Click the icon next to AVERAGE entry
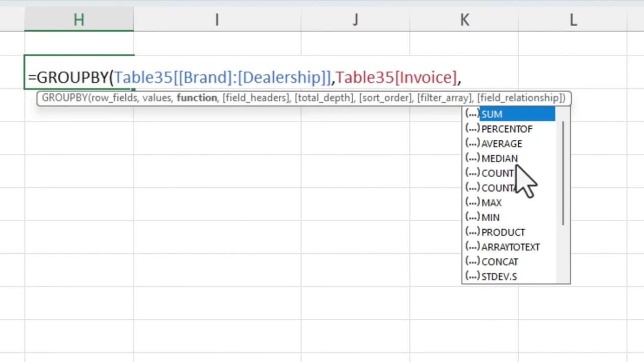Viewport: 644px width, 362px height. tap(472, 143)
